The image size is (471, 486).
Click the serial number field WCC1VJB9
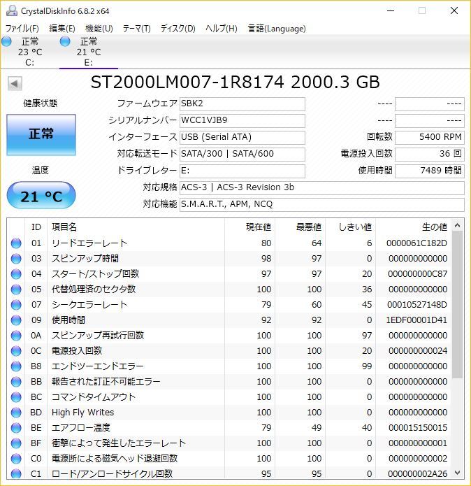point(242,120)
